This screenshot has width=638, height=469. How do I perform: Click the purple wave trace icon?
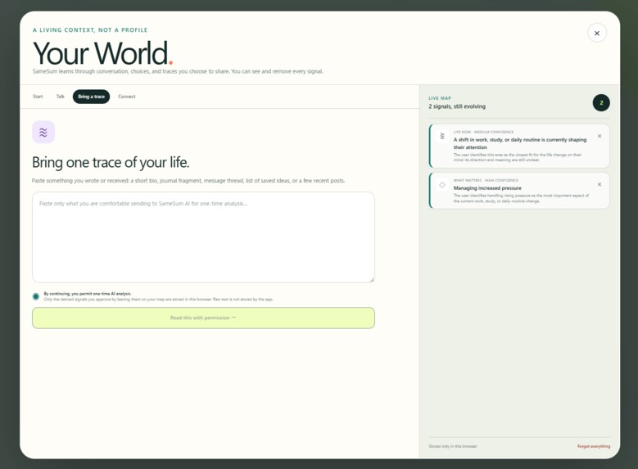pos(43,133)
